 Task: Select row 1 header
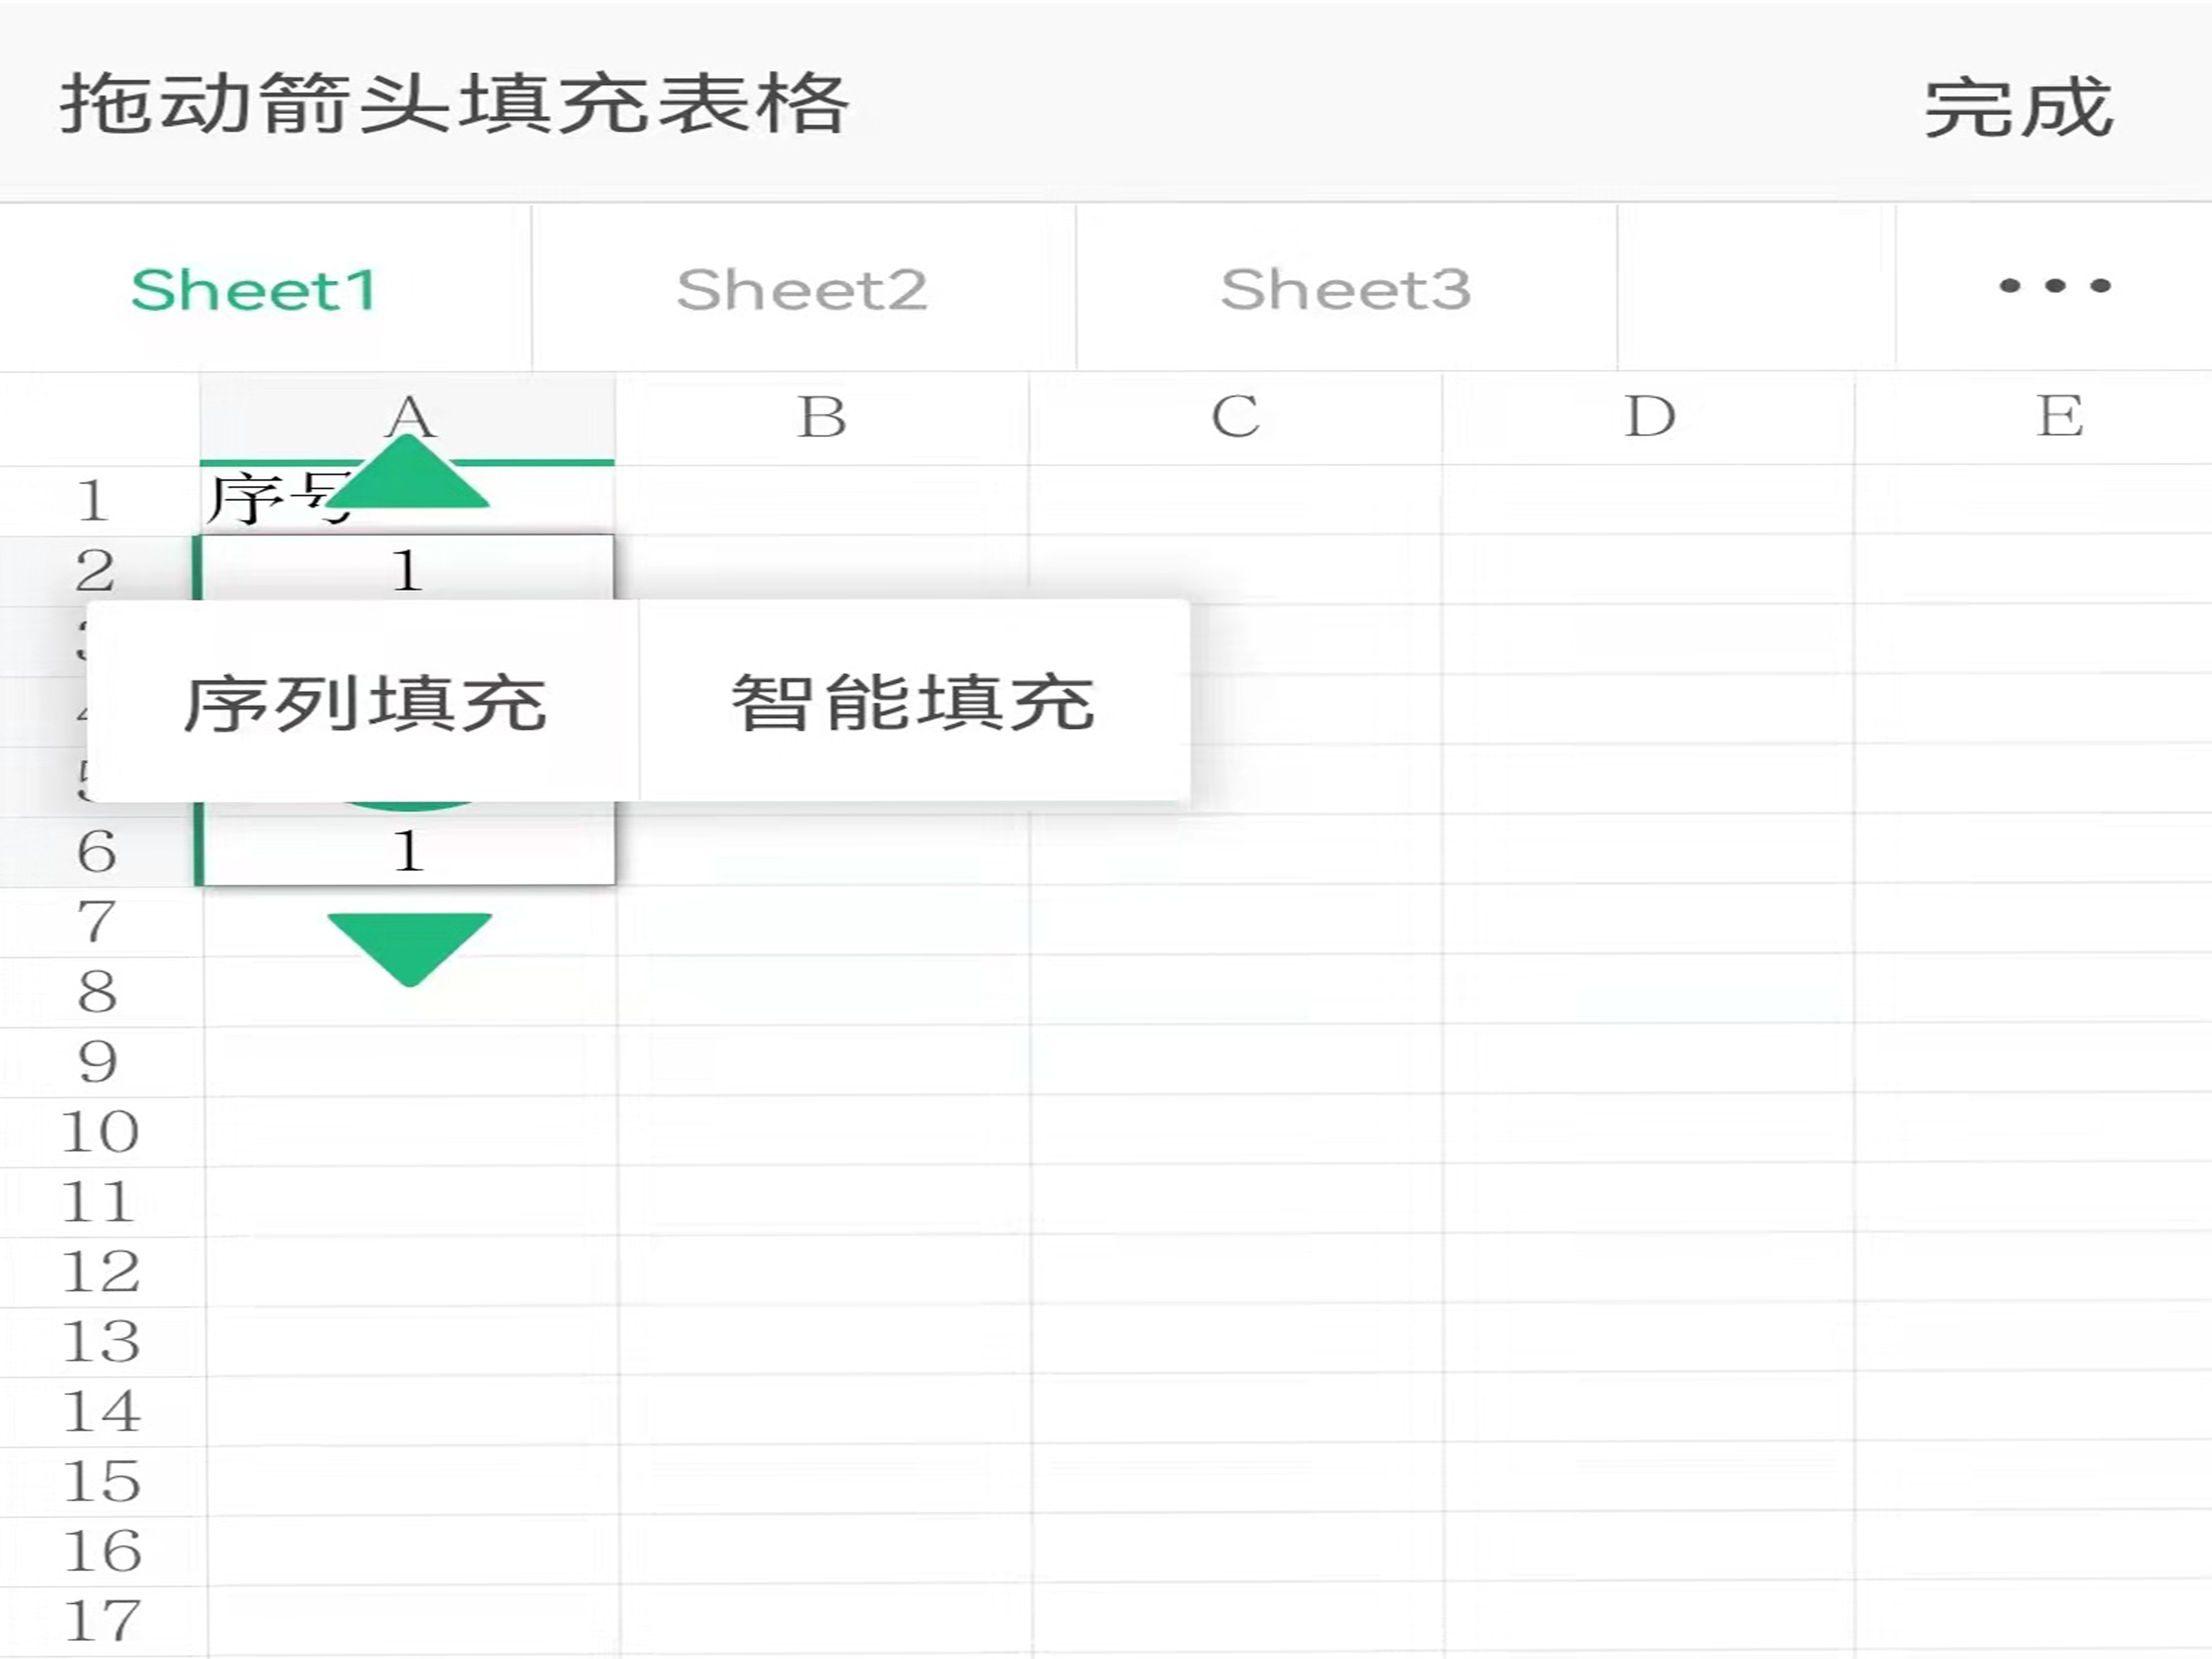tap(95, 500)
